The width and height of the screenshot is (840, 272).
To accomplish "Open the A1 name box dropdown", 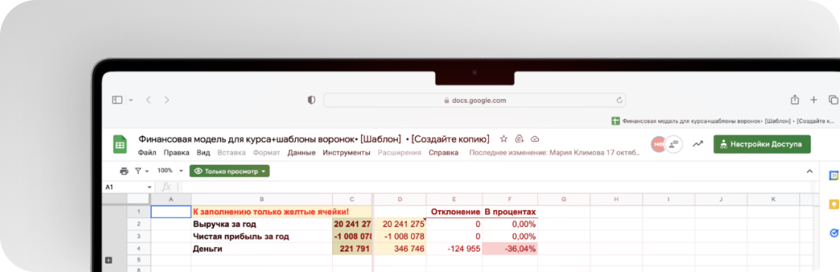I will pyautogui.click(x=150, y=187).
